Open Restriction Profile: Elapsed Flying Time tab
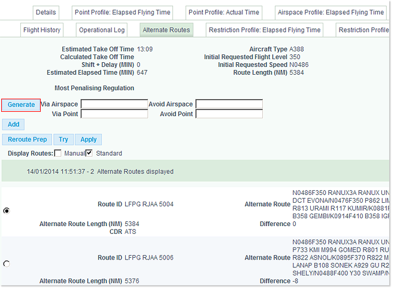The width and height of the screenshot is (394, 290). point(264,30)
